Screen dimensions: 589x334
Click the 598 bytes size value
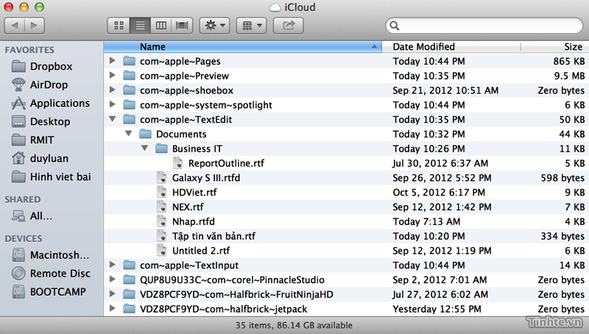point(562,178)
